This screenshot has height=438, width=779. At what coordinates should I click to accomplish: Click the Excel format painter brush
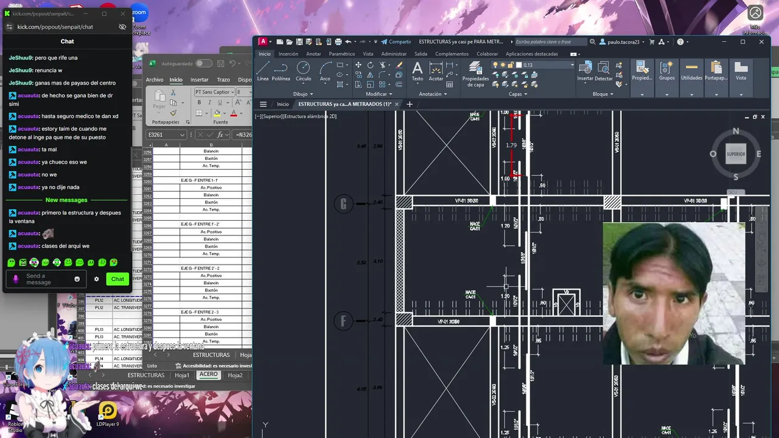coord(173,113)
